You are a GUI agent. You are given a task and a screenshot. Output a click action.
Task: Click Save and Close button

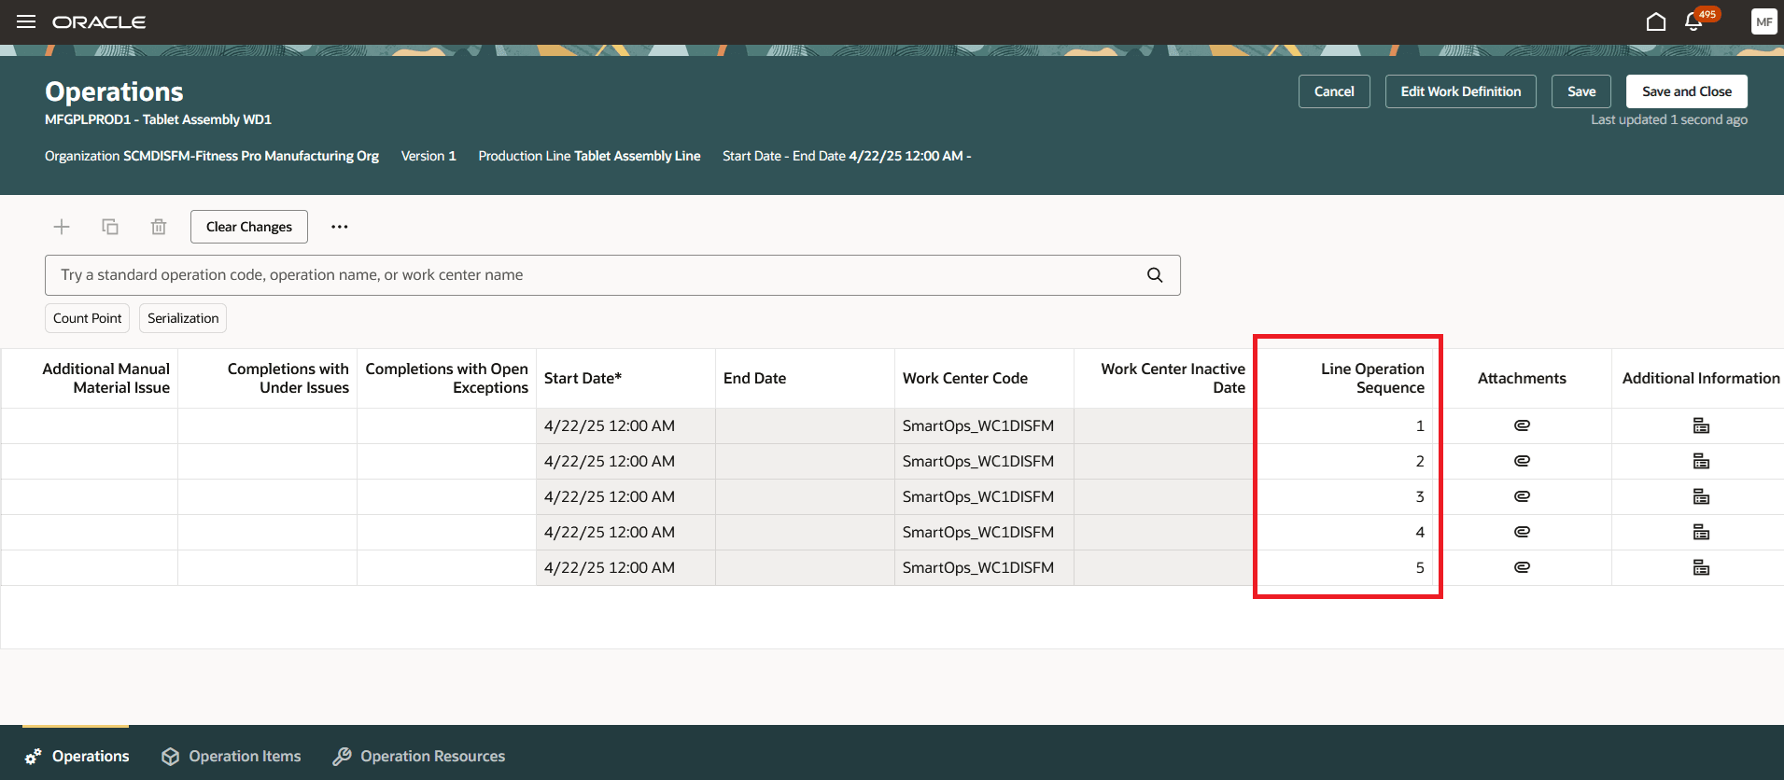(1687, 91)
